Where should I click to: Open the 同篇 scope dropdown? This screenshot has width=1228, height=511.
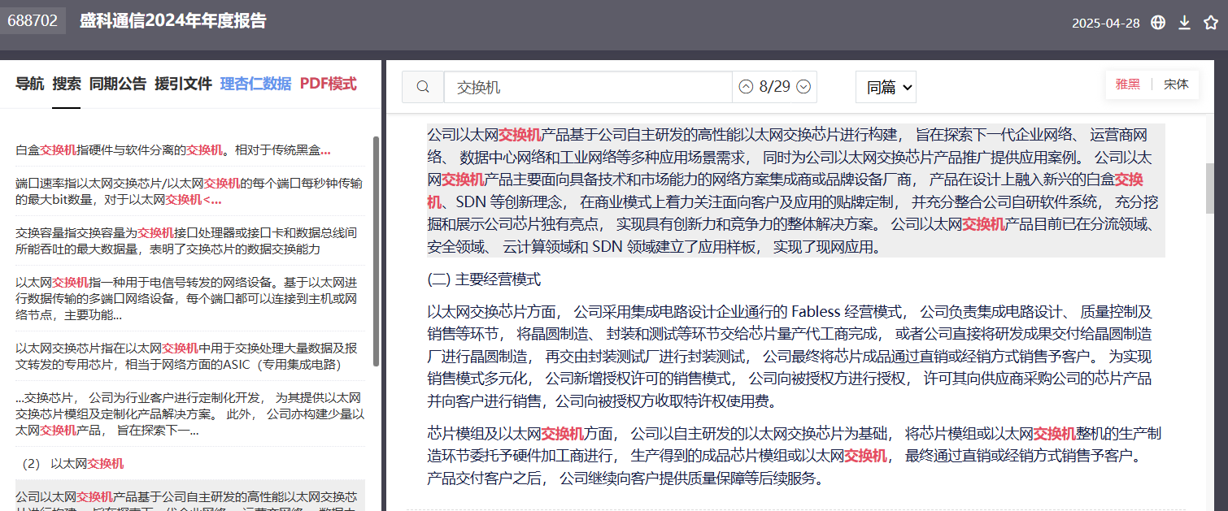(x=886, y=87)
